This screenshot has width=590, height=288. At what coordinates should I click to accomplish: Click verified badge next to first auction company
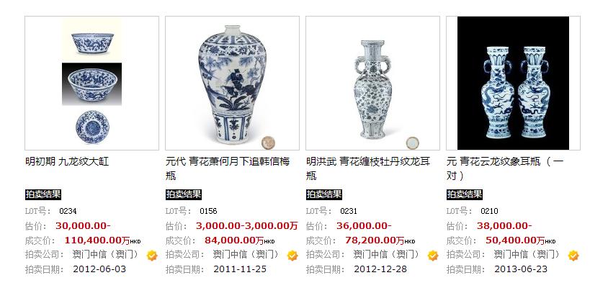coord(152,256)
